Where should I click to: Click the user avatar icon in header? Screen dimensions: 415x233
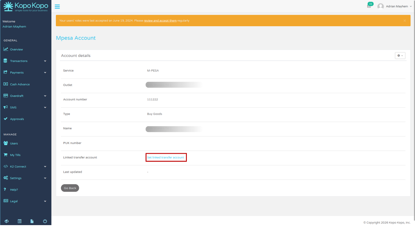380,6
